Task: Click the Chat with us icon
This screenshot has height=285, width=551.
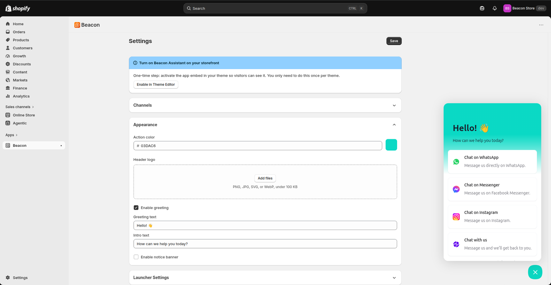Action: pyautogui.click(x=456, y=244)
